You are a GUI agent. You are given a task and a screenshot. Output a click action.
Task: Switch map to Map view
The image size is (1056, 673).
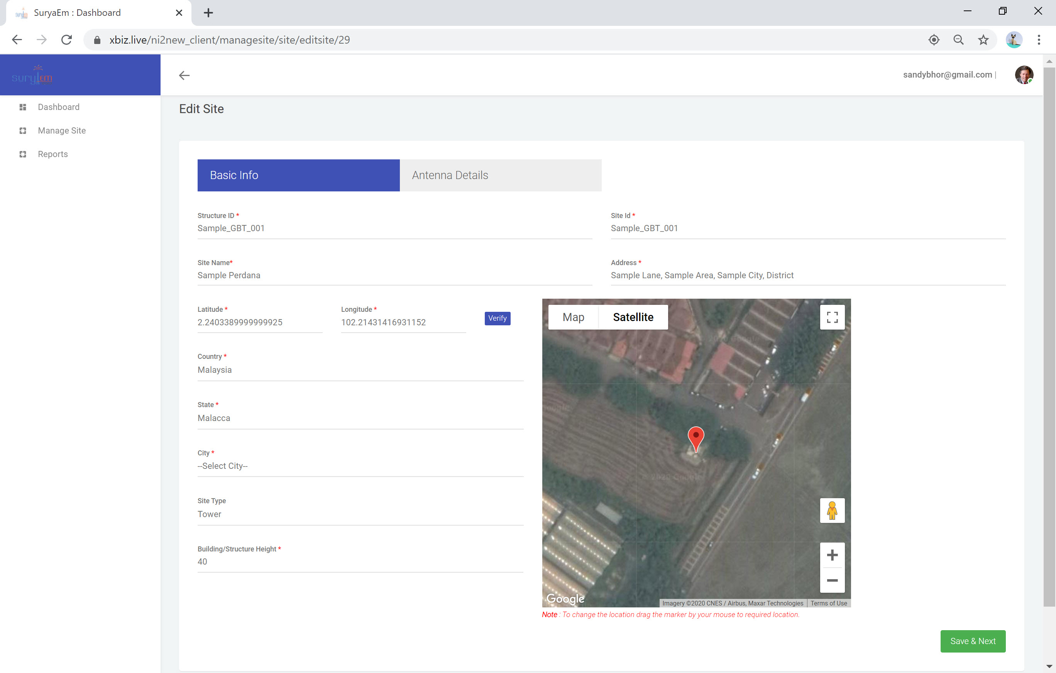tap(573, 317)
